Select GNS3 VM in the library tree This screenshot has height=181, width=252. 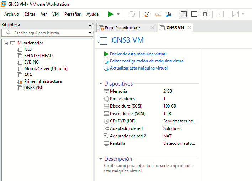[x=33, y=88]
